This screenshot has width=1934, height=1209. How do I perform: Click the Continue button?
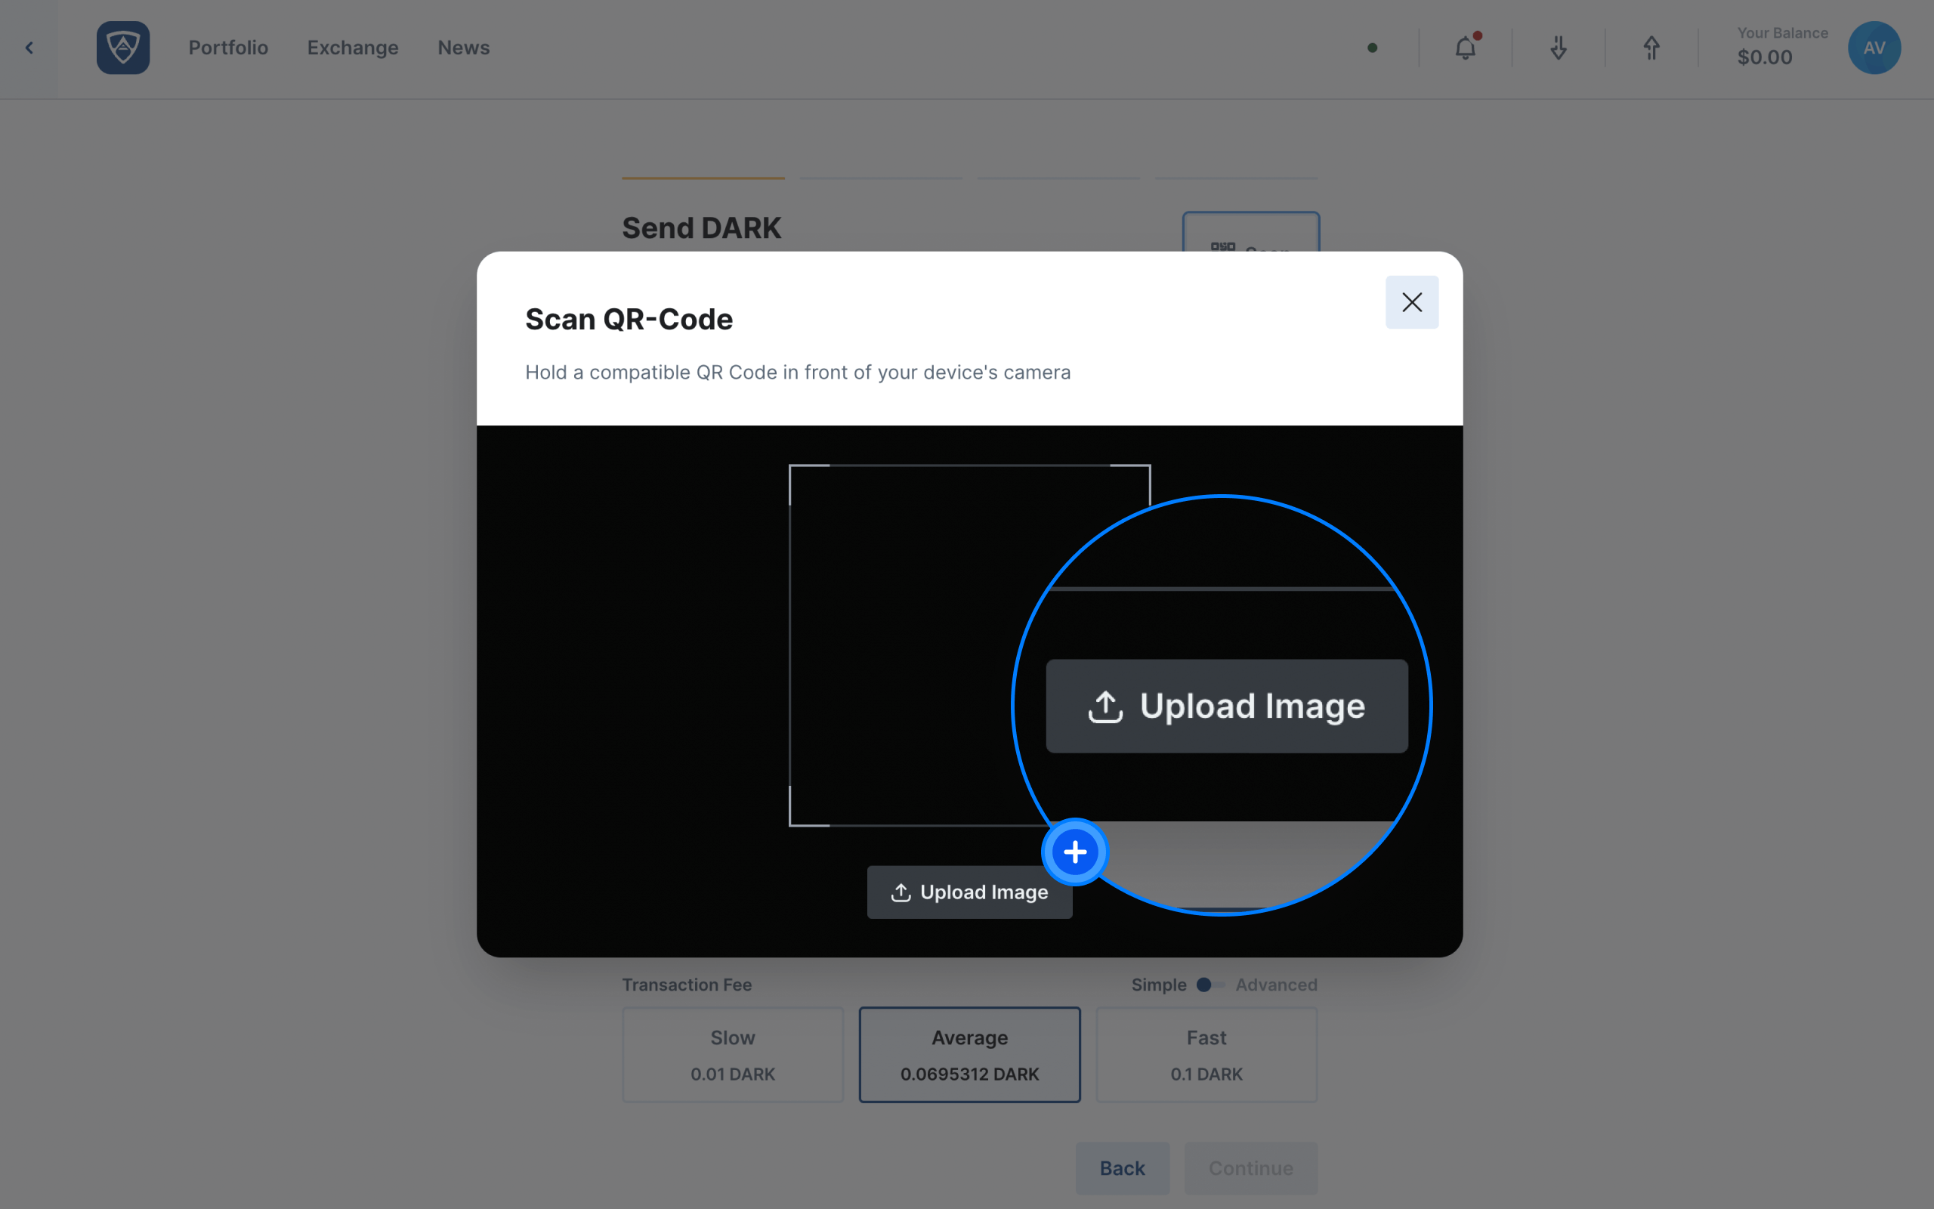1251,1168
